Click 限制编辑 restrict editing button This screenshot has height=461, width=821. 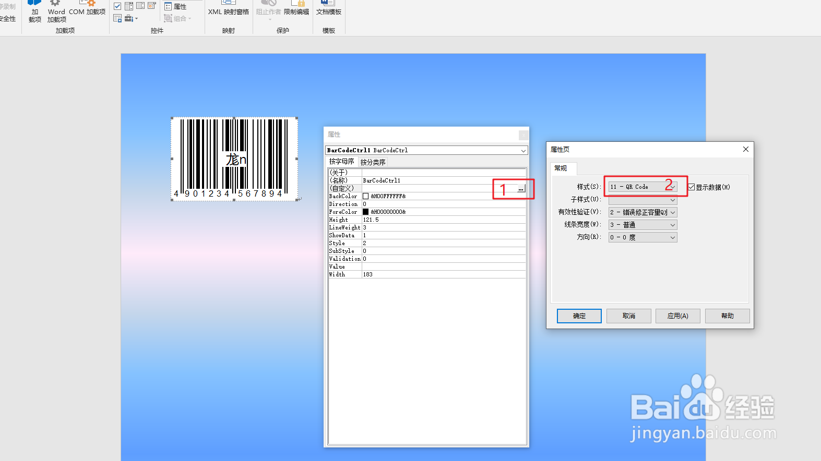click(x=296, y=8)
